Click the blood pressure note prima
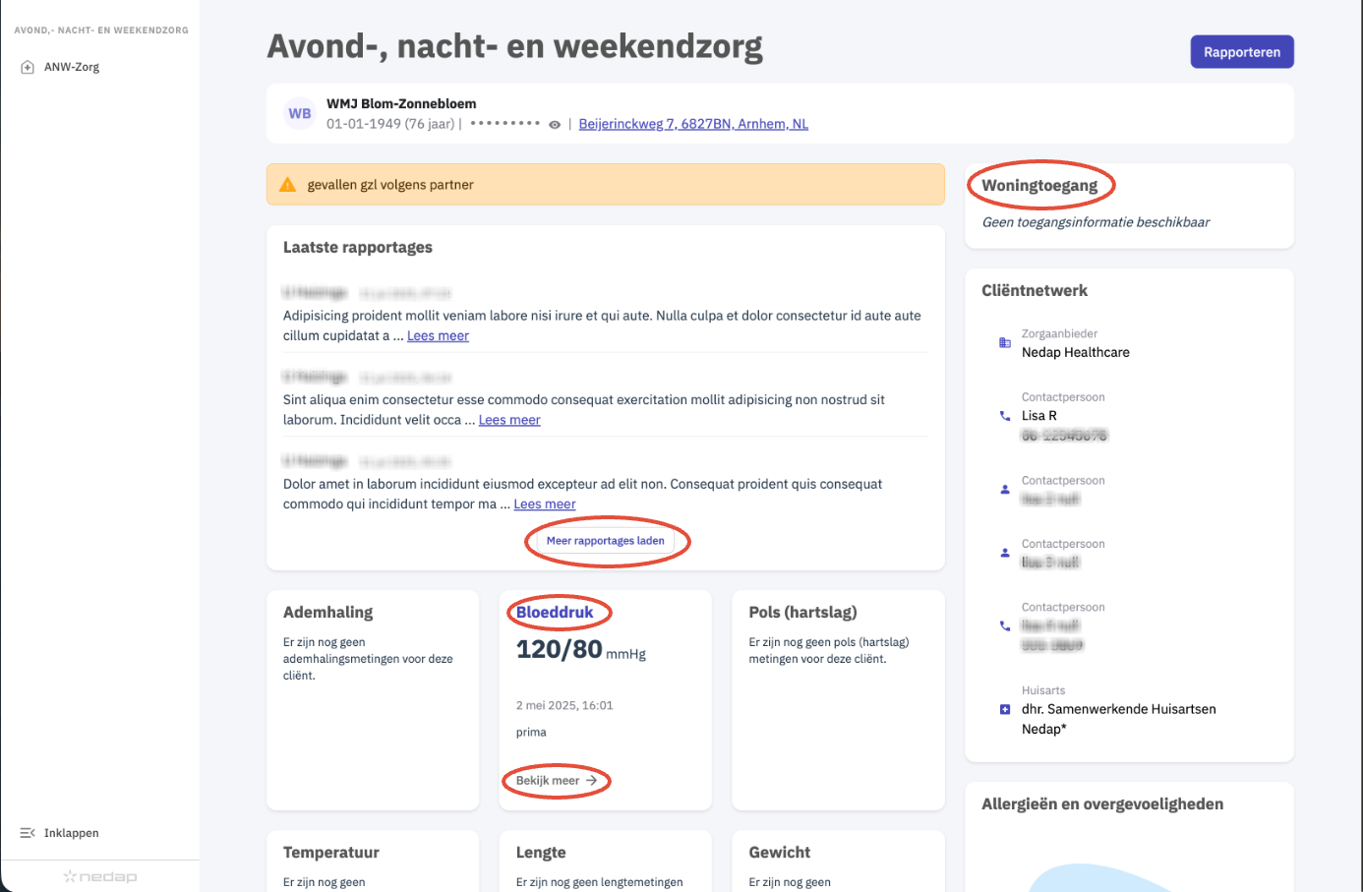This screenshot has width=1363, height=892. (x=531, y=732)
